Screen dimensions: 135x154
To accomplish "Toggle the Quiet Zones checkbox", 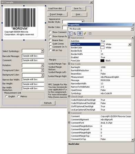I will (x=50, y=44).
